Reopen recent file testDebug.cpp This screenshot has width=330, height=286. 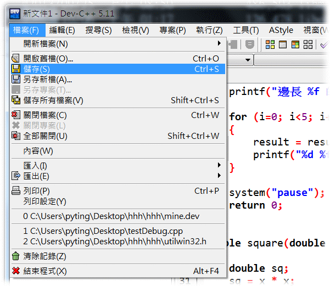(118, 231)
